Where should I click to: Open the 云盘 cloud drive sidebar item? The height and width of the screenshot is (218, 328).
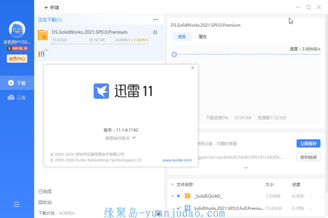click(x=17, y=97)
